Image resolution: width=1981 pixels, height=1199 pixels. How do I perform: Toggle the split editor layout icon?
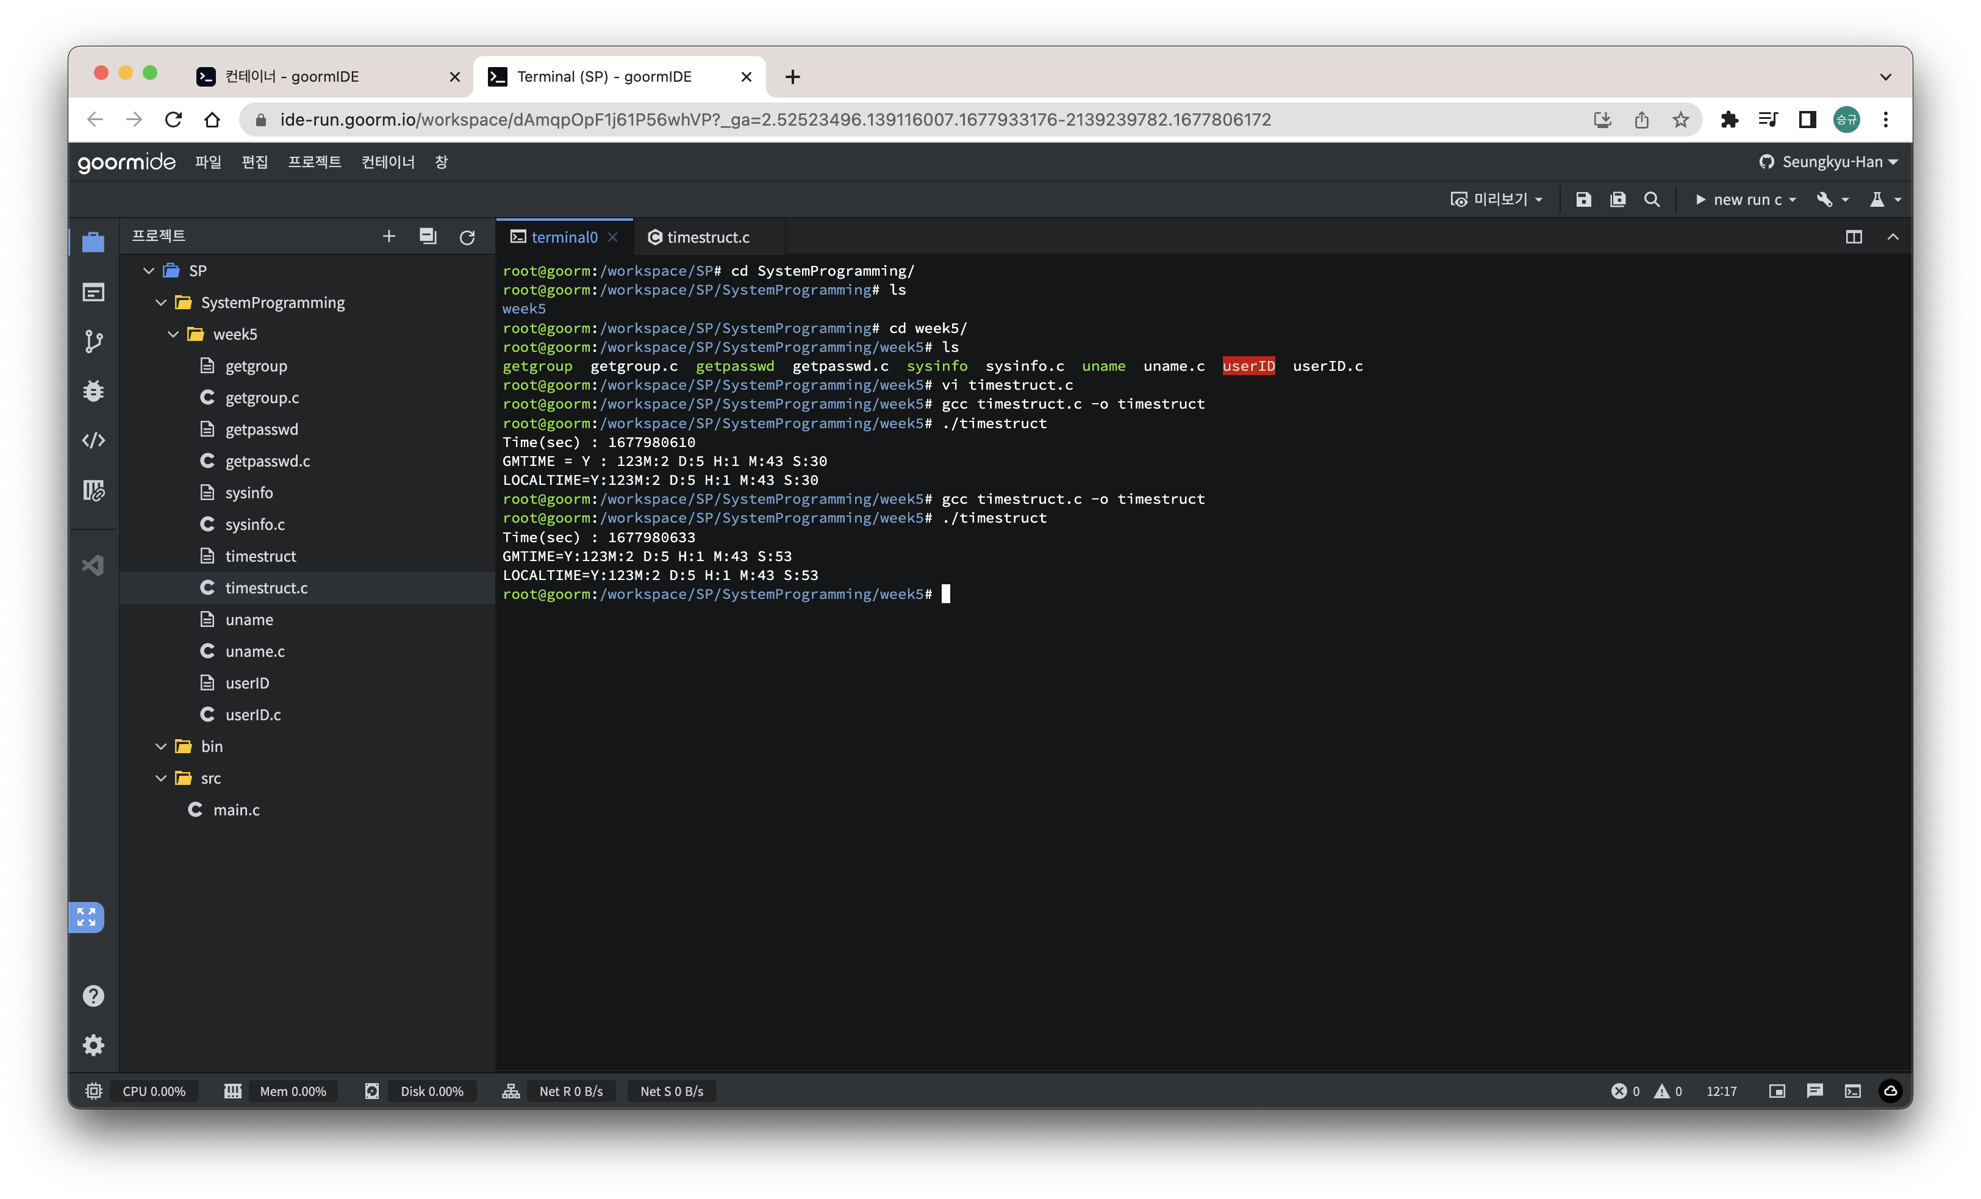pos(1853,237)
